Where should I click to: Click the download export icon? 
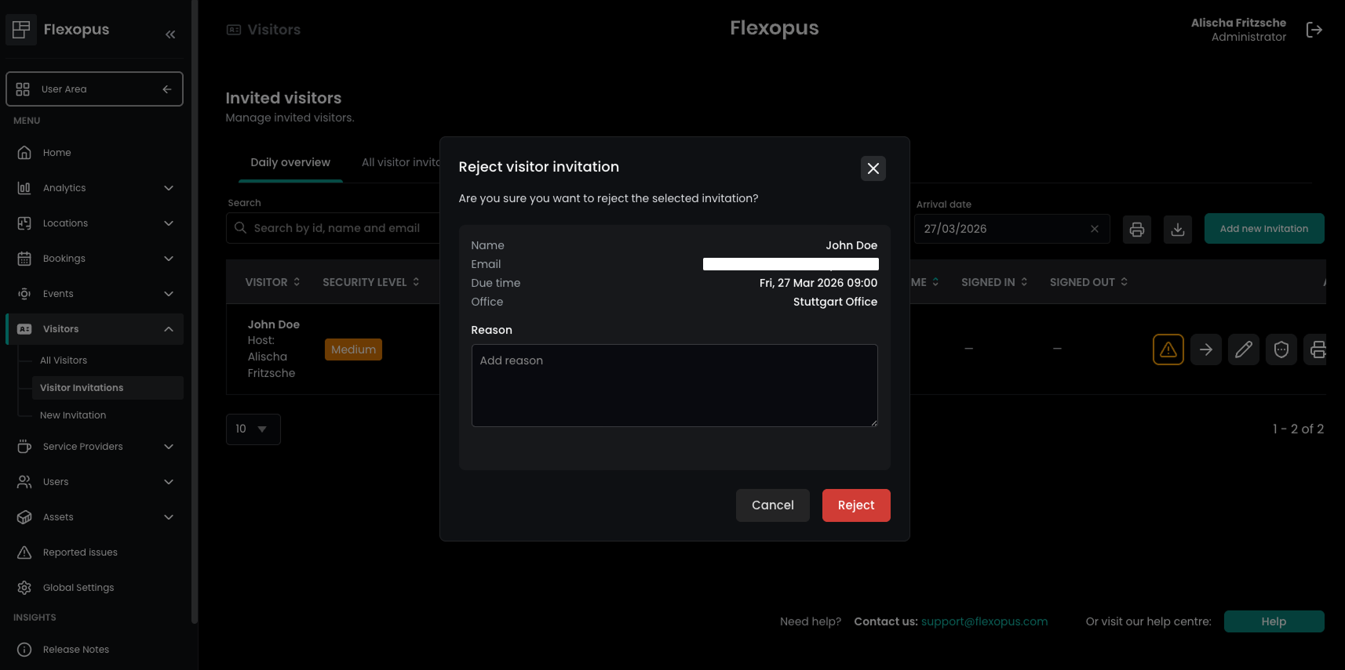1177,229
